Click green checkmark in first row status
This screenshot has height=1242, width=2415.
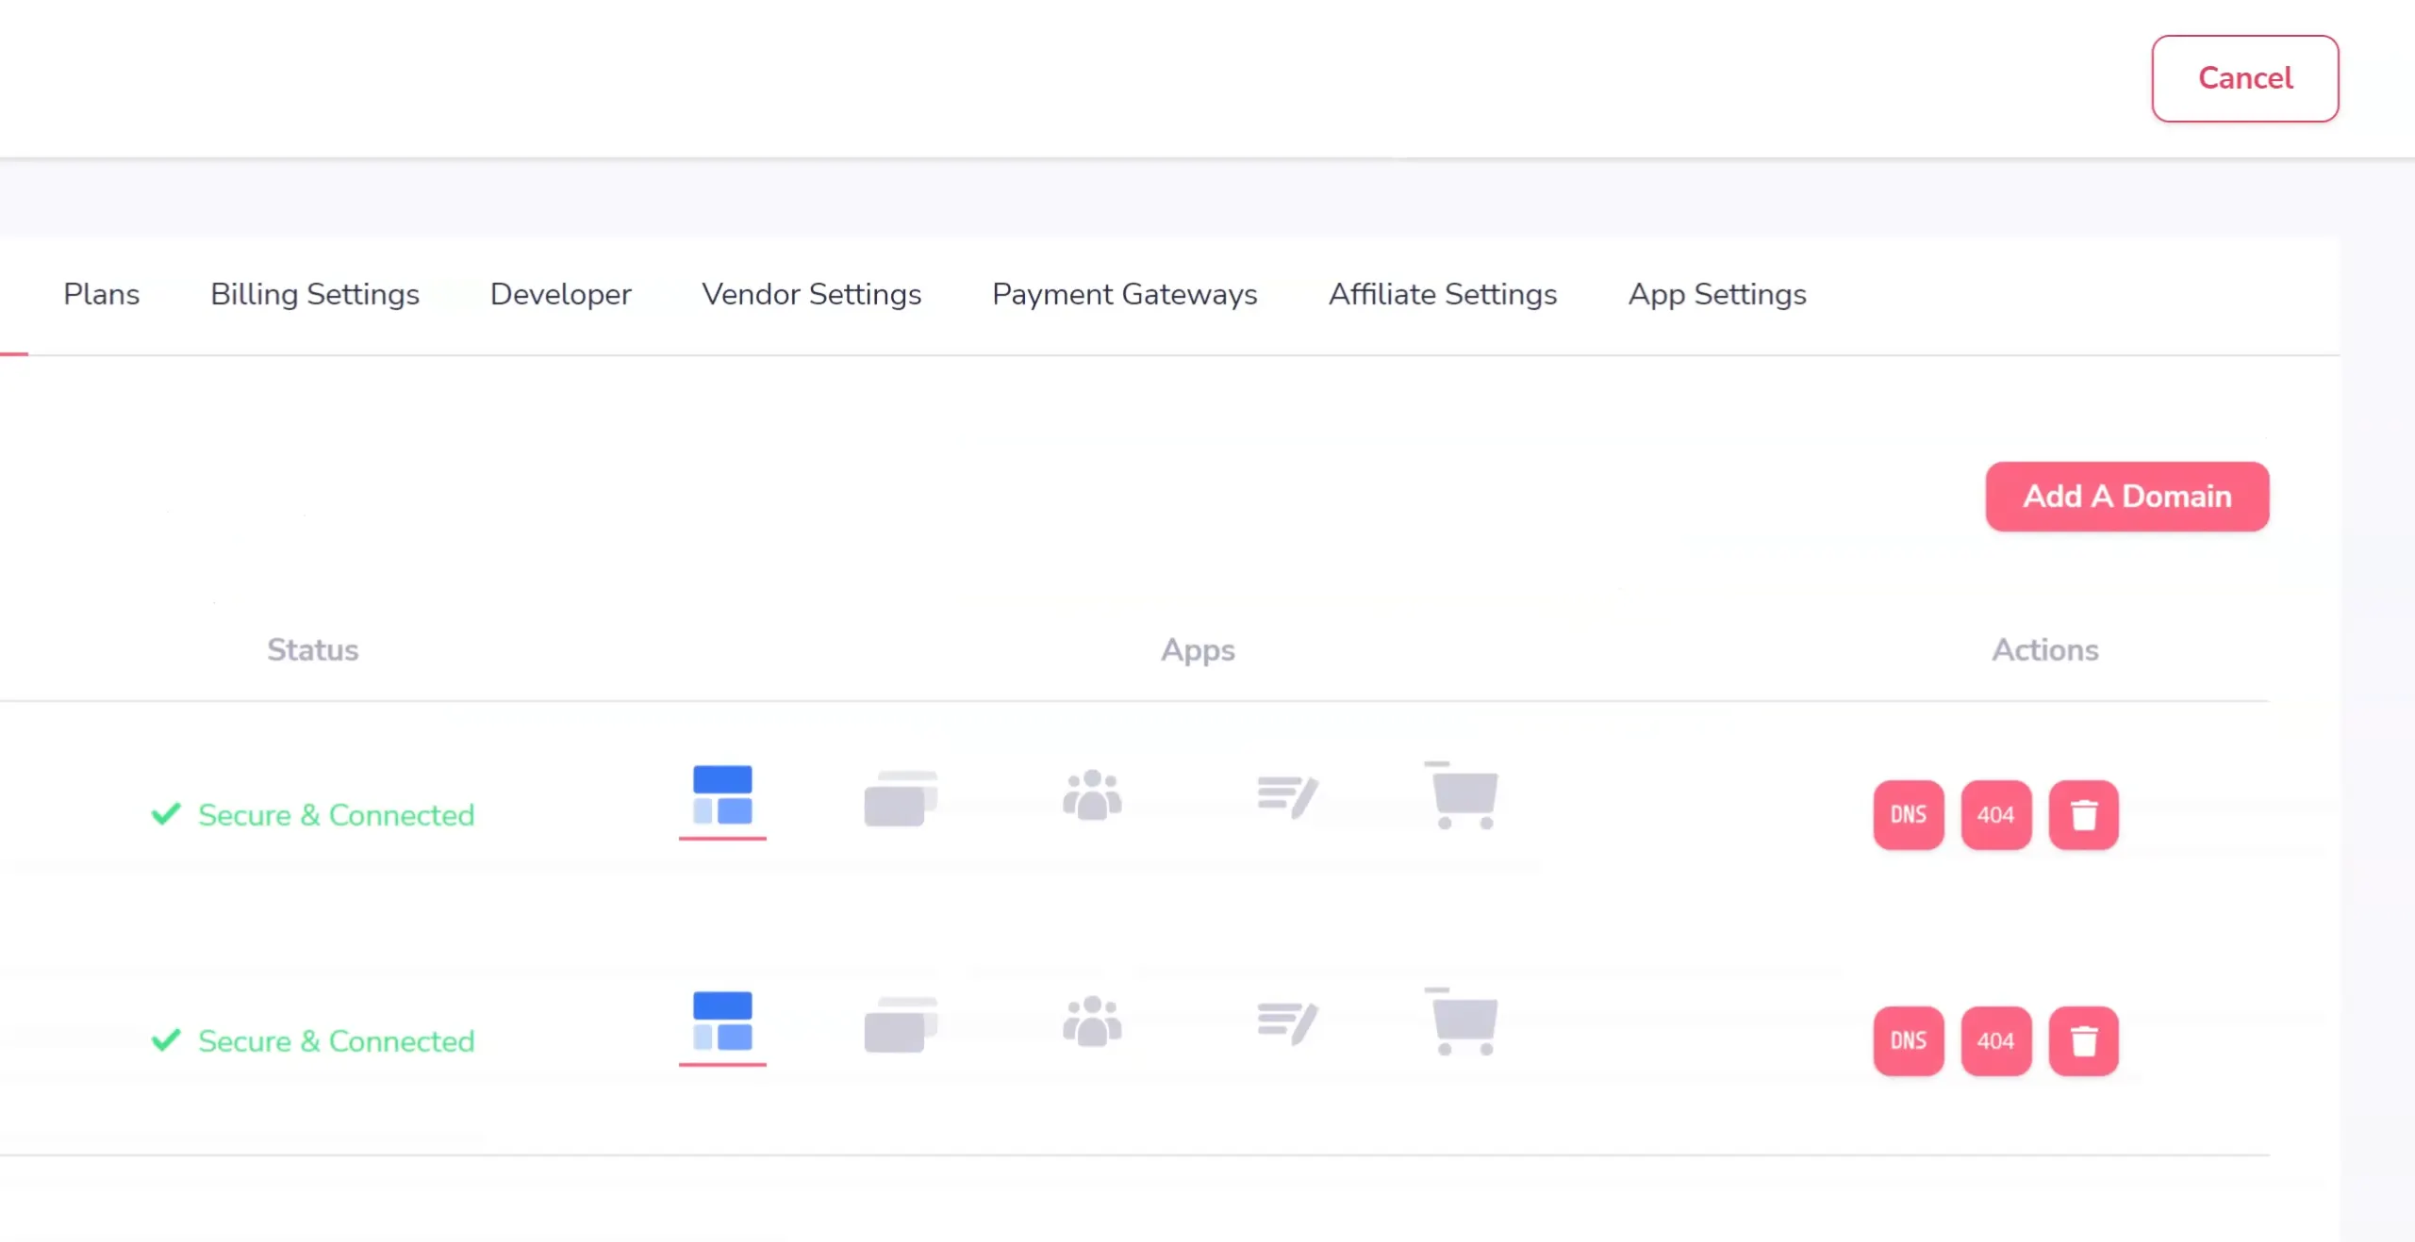[166, 813]
